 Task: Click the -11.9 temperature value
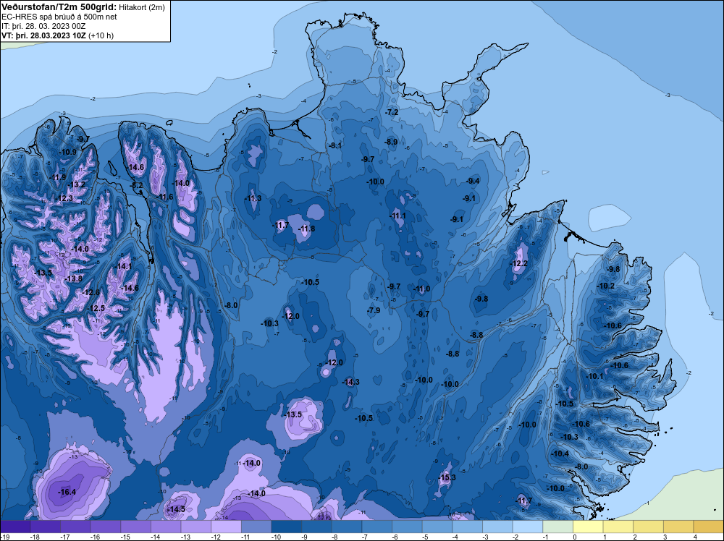(x=57, y=177)
